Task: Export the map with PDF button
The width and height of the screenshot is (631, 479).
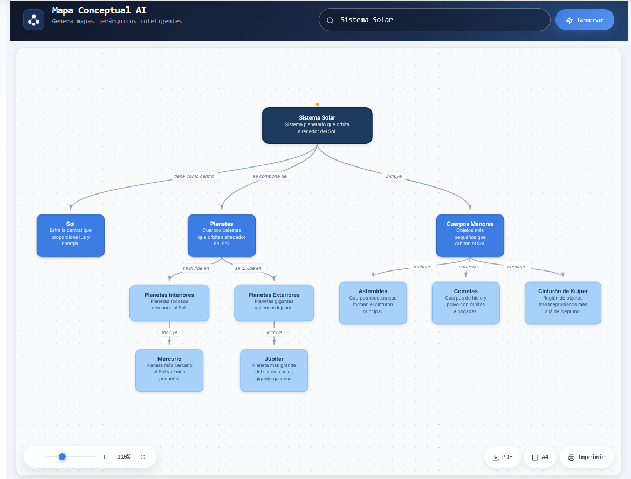Action: pos(502,457)
